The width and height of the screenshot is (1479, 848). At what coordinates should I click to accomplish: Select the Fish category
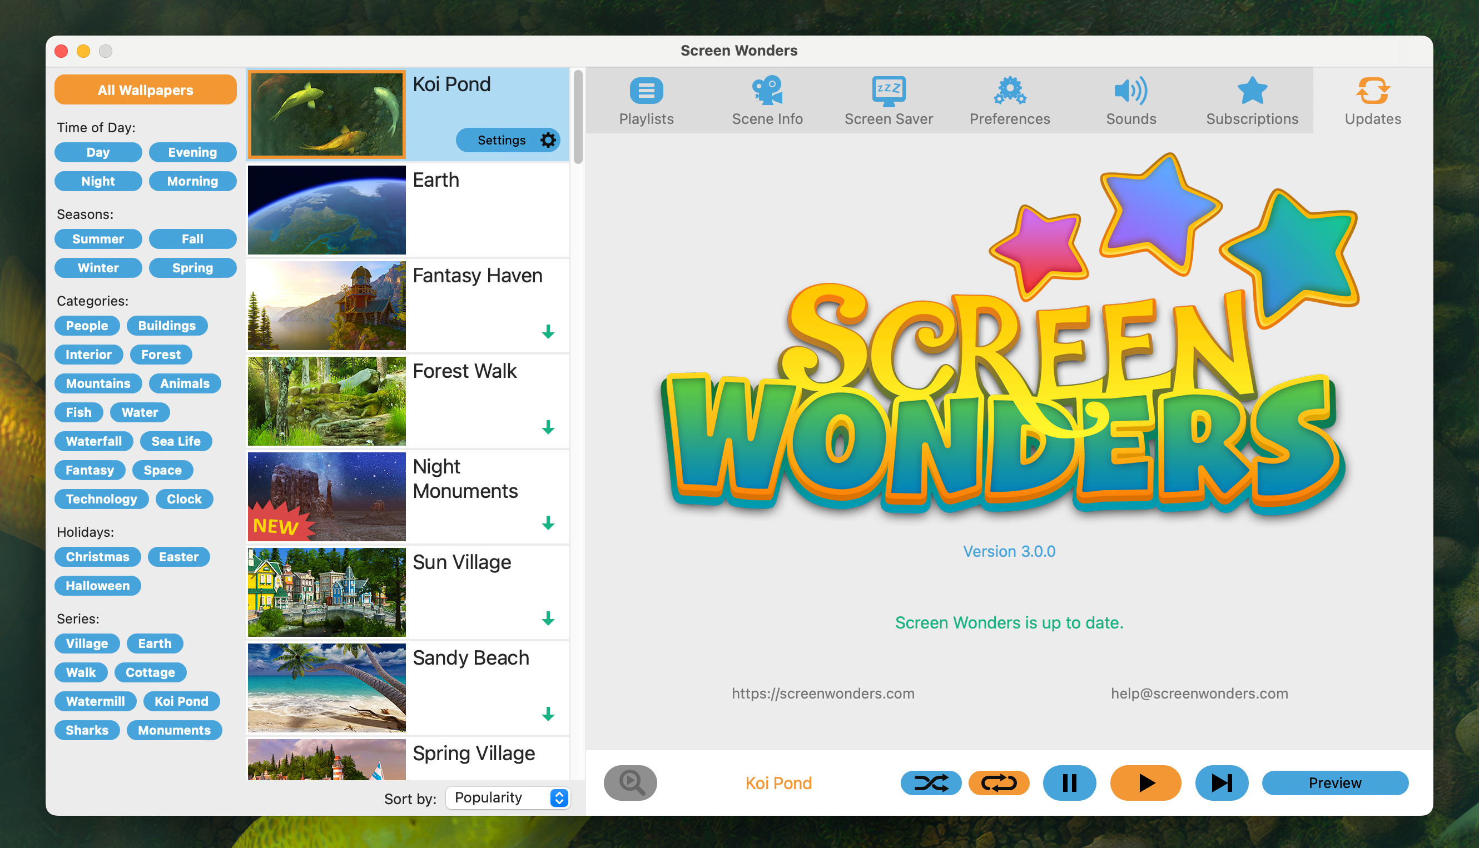point(78,412)
